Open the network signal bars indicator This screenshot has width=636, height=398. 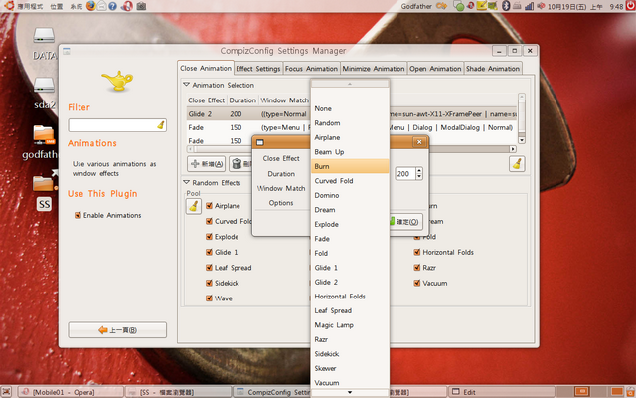(529, 6)
